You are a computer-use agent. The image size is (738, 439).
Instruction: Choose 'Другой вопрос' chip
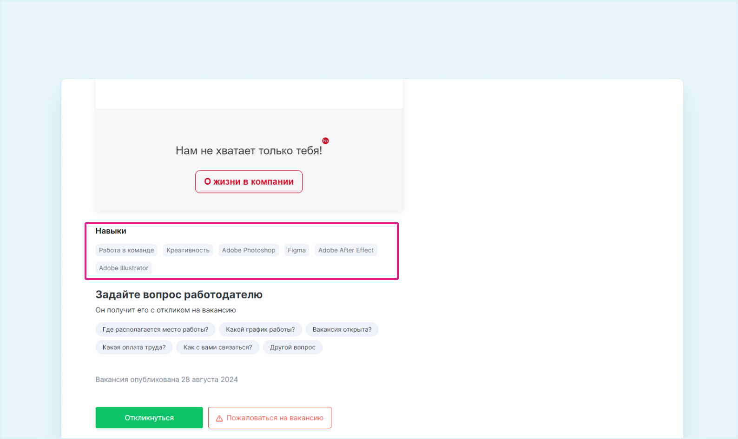pos(293,347)
